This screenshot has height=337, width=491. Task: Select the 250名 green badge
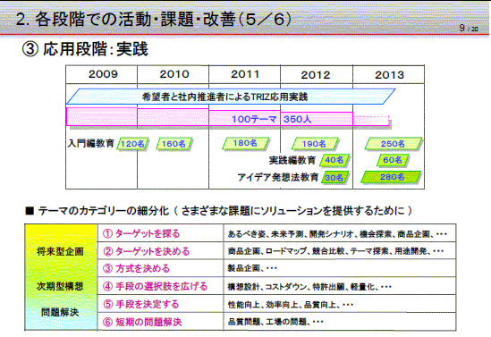pos(393,144)
